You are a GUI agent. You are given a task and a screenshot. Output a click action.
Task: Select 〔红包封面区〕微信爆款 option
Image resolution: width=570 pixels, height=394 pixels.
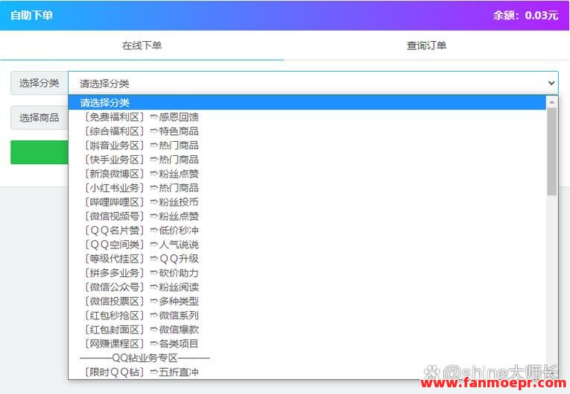[307, 330]
